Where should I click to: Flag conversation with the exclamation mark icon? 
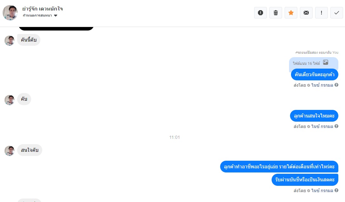(321, 13)
